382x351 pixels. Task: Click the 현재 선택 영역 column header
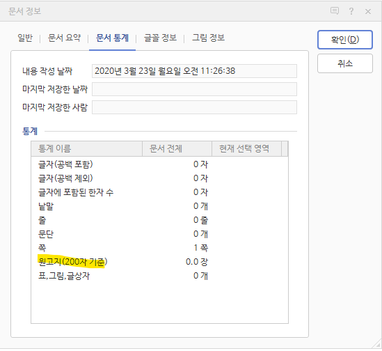click(x=246, y=148)
